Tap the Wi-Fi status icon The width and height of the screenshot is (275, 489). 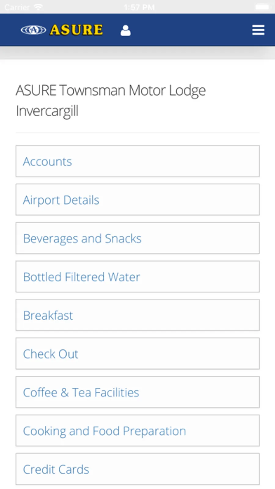point(38,7)
